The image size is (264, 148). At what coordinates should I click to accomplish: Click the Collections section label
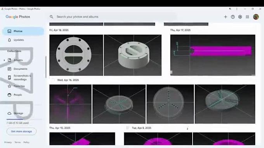pyautogui.click(x=14, y=51)
